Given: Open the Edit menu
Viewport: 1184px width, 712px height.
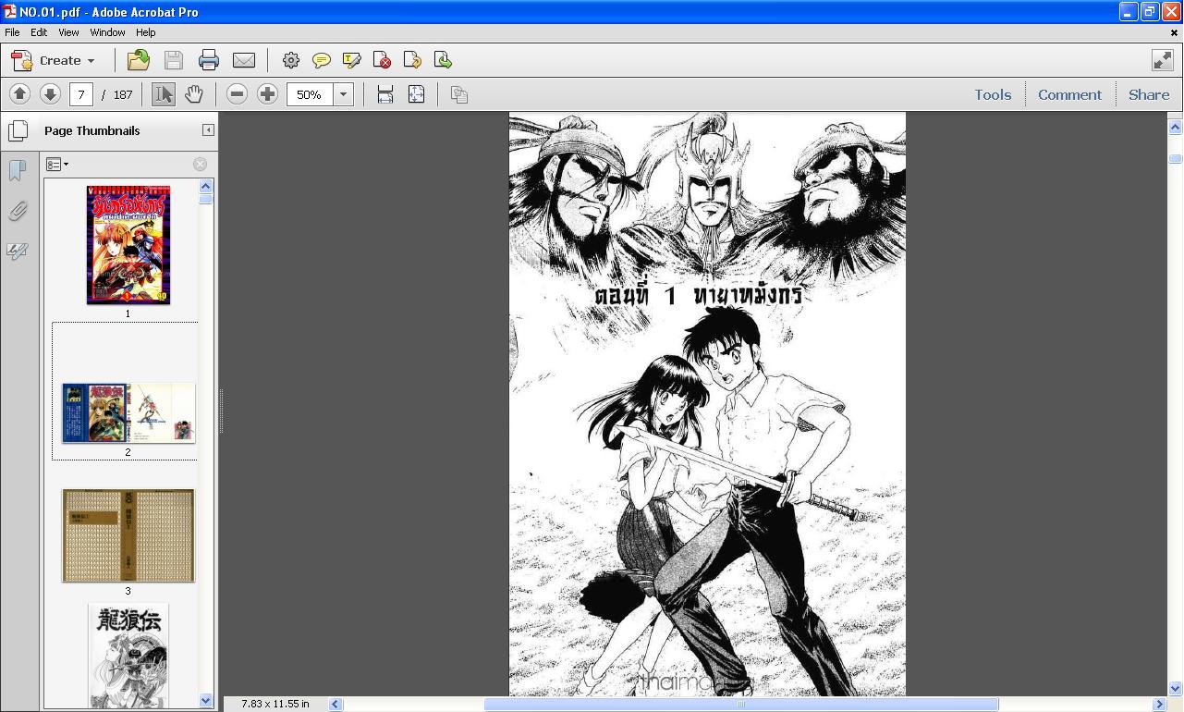Looking at the screenshot, I should (x=39, y=32).
